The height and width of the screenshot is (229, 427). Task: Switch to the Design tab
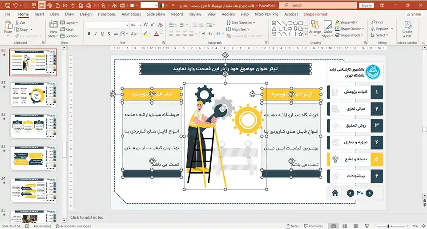[x=85, y=14]
